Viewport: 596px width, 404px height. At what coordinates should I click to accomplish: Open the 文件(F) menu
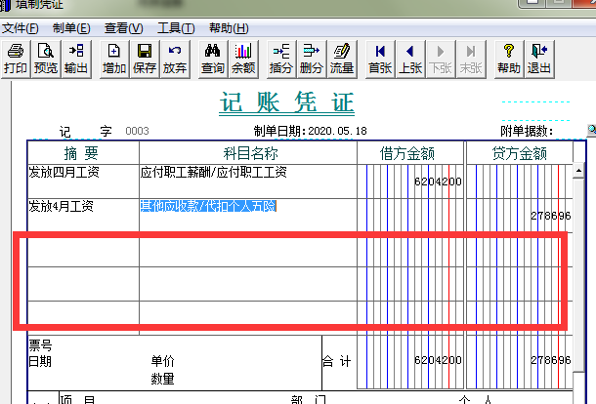[x=21, y=28]
